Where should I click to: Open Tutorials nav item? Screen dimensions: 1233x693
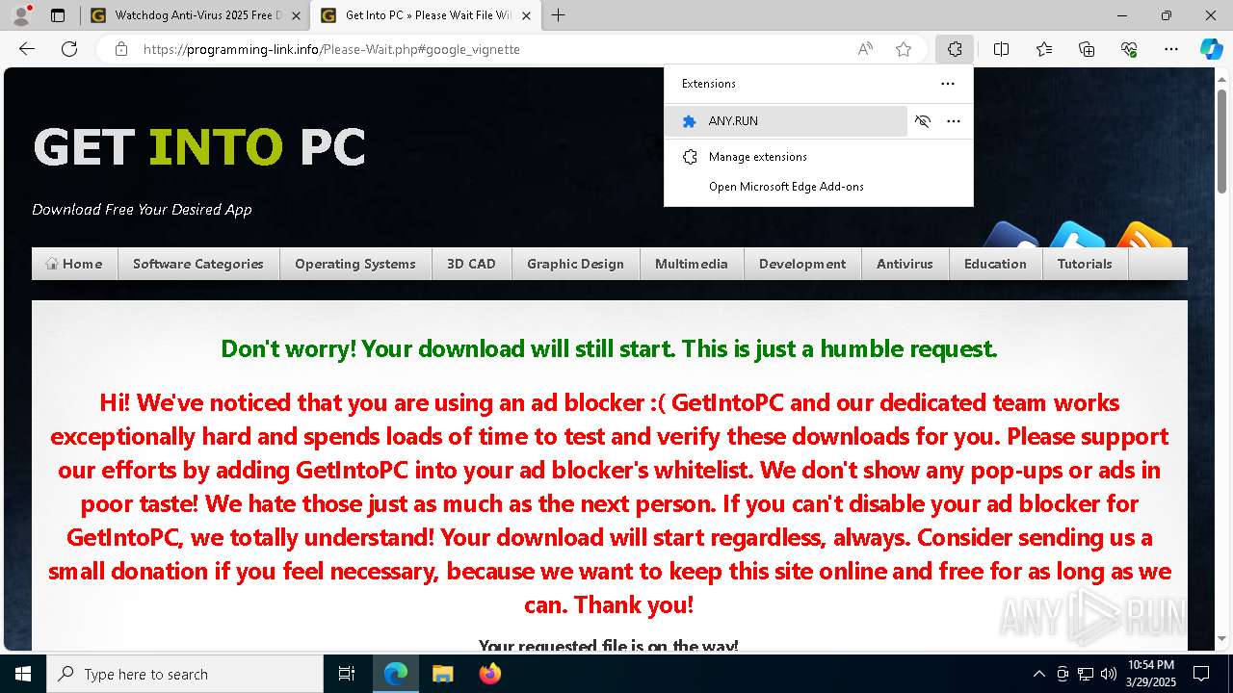(1085, 264)
